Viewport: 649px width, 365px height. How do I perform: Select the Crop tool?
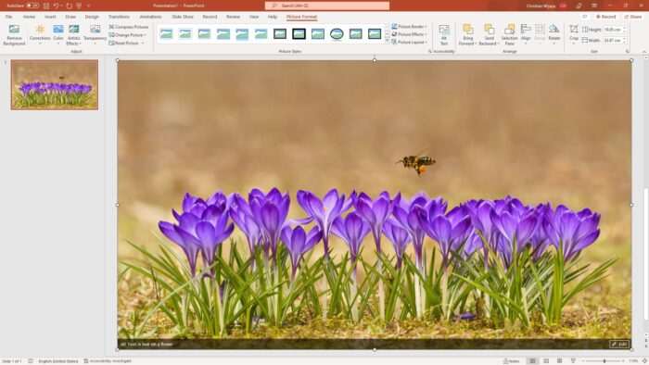pyautogui.click(x=574, y=33)
